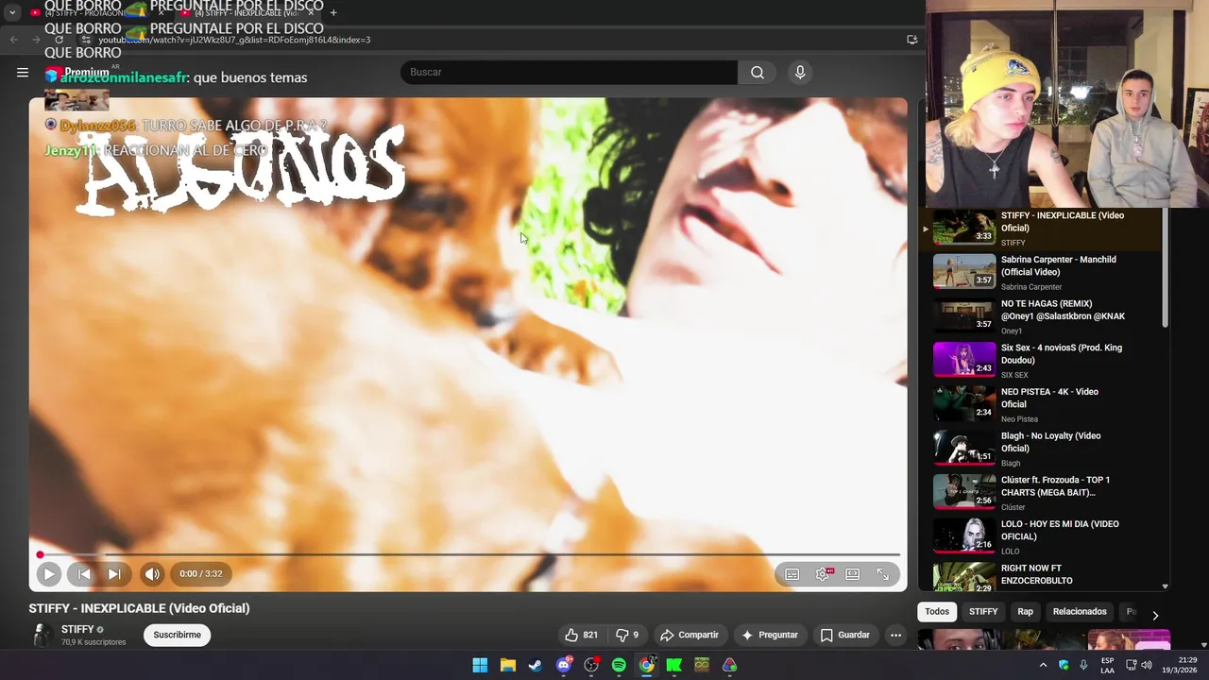
Task: Click the Compartir share button
Action: 690,635
